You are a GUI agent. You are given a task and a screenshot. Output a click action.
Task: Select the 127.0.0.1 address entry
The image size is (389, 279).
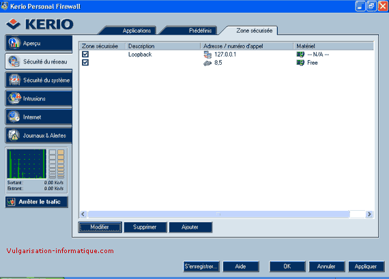point(225,55)
